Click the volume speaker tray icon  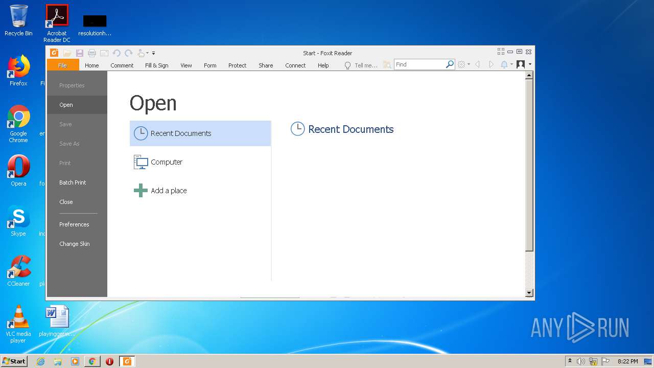click(x=581, y=361)
